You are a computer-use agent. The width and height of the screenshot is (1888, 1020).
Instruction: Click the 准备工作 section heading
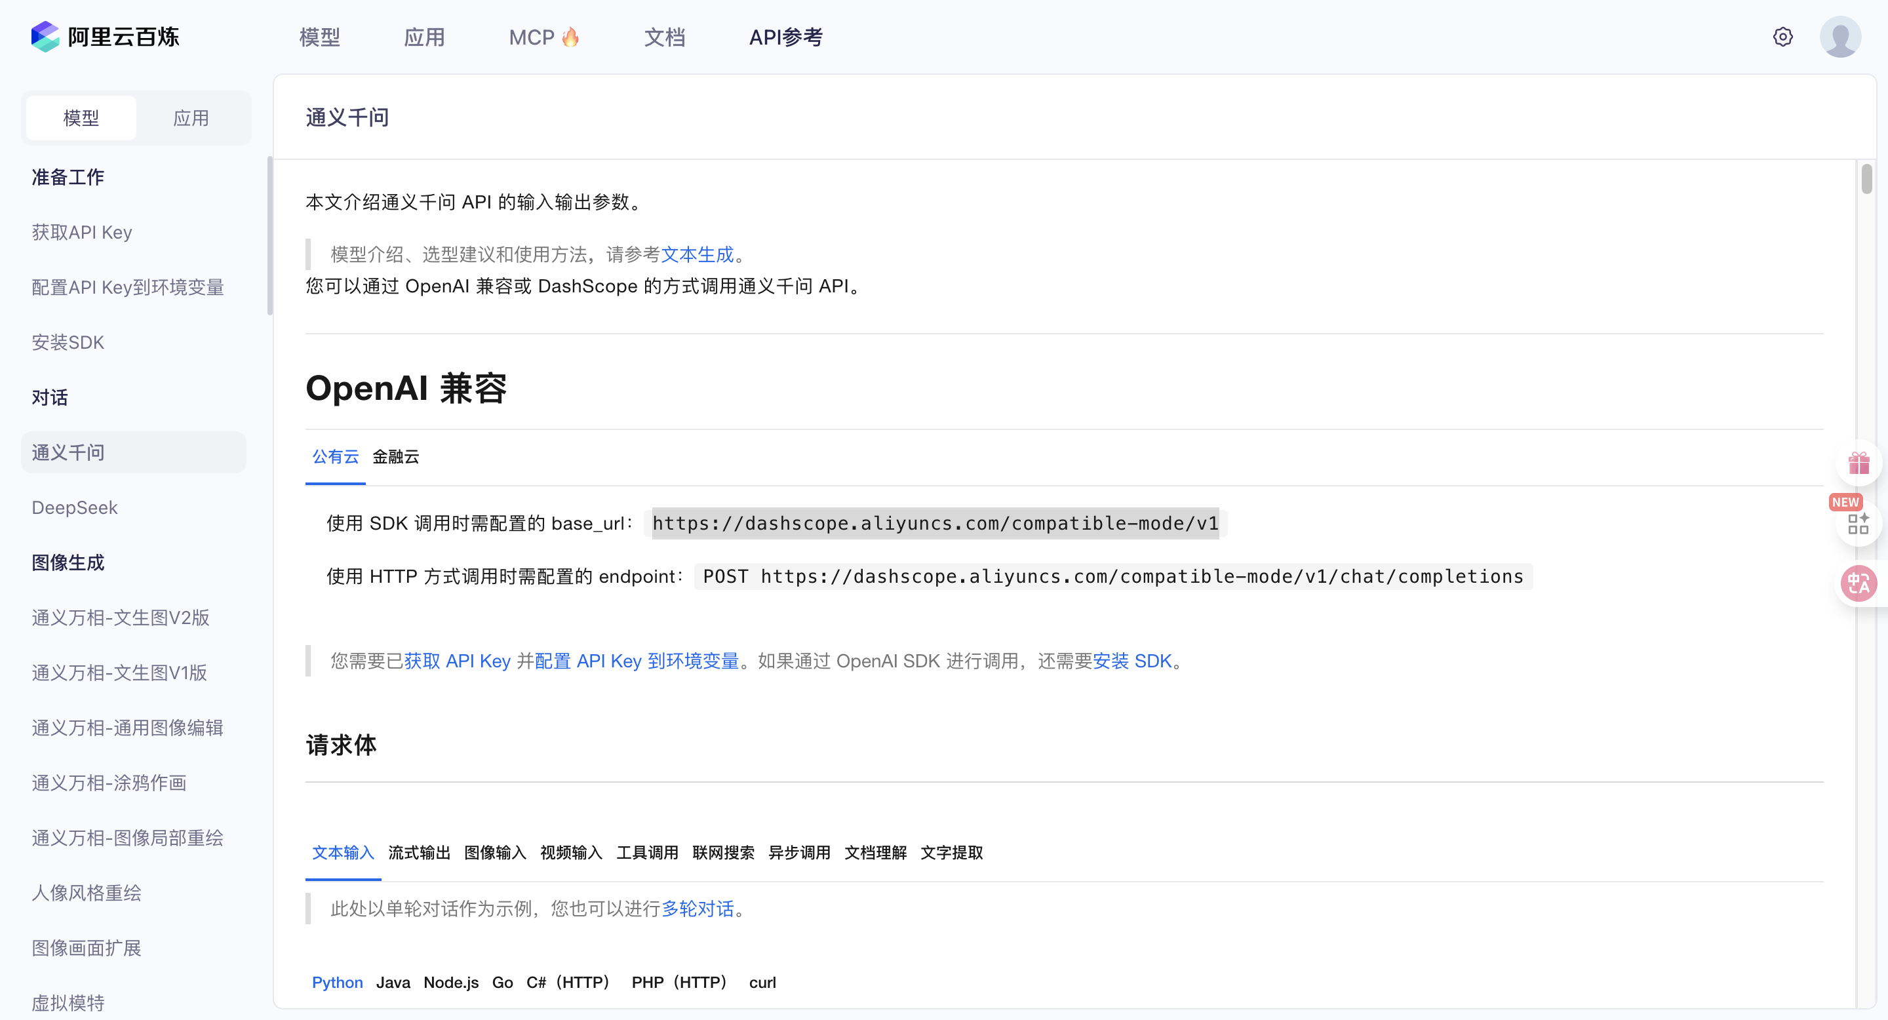pos(68,178)
